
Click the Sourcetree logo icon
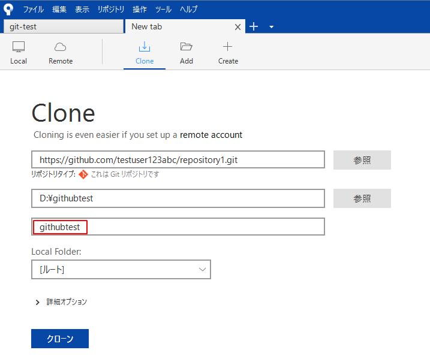[x=8, y=9]
